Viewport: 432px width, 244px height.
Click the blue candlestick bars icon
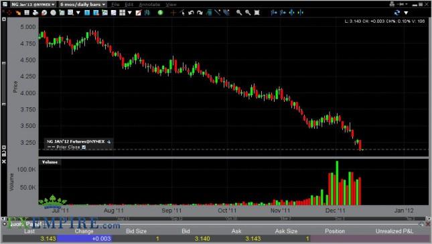(x=147, y=13)
